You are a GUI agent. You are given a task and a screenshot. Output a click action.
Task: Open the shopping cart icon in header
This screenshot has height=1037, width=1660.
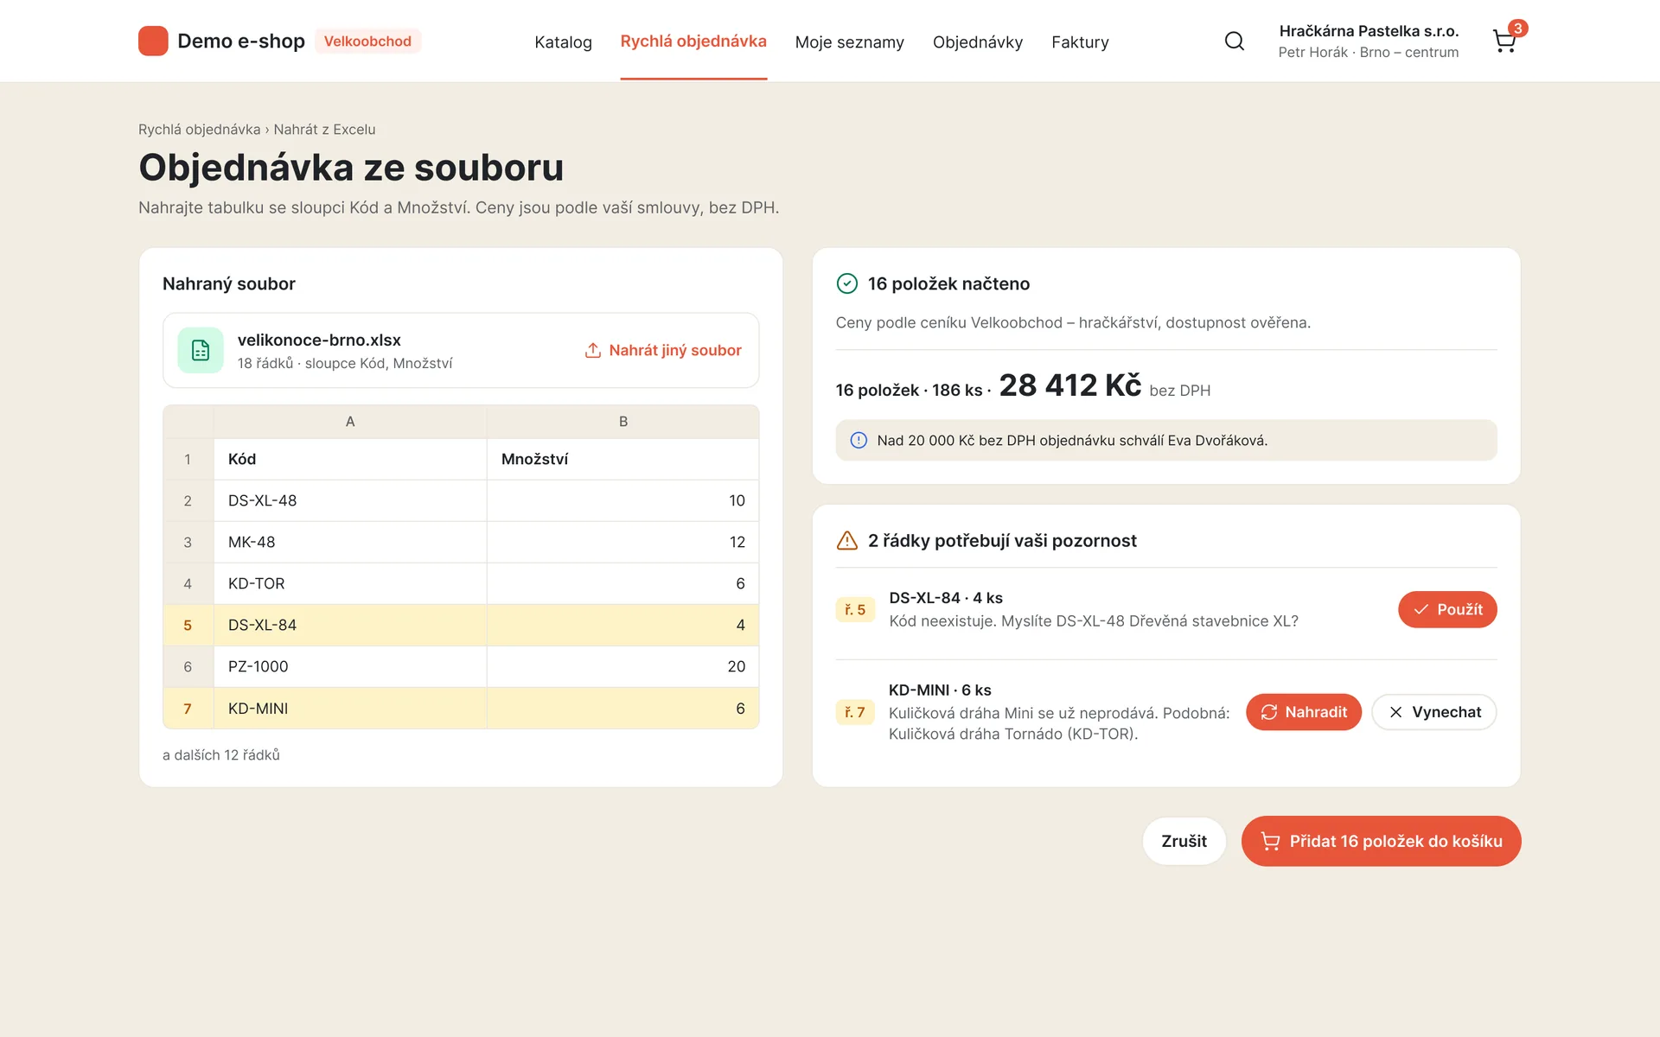(1504, 41)
